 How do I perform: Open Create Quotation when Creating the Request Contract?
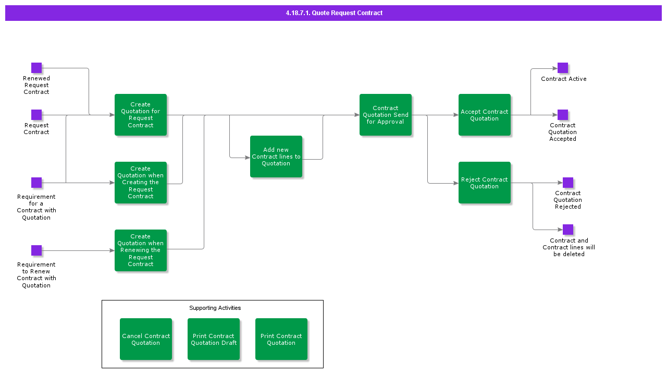click(x=141, y=183)
